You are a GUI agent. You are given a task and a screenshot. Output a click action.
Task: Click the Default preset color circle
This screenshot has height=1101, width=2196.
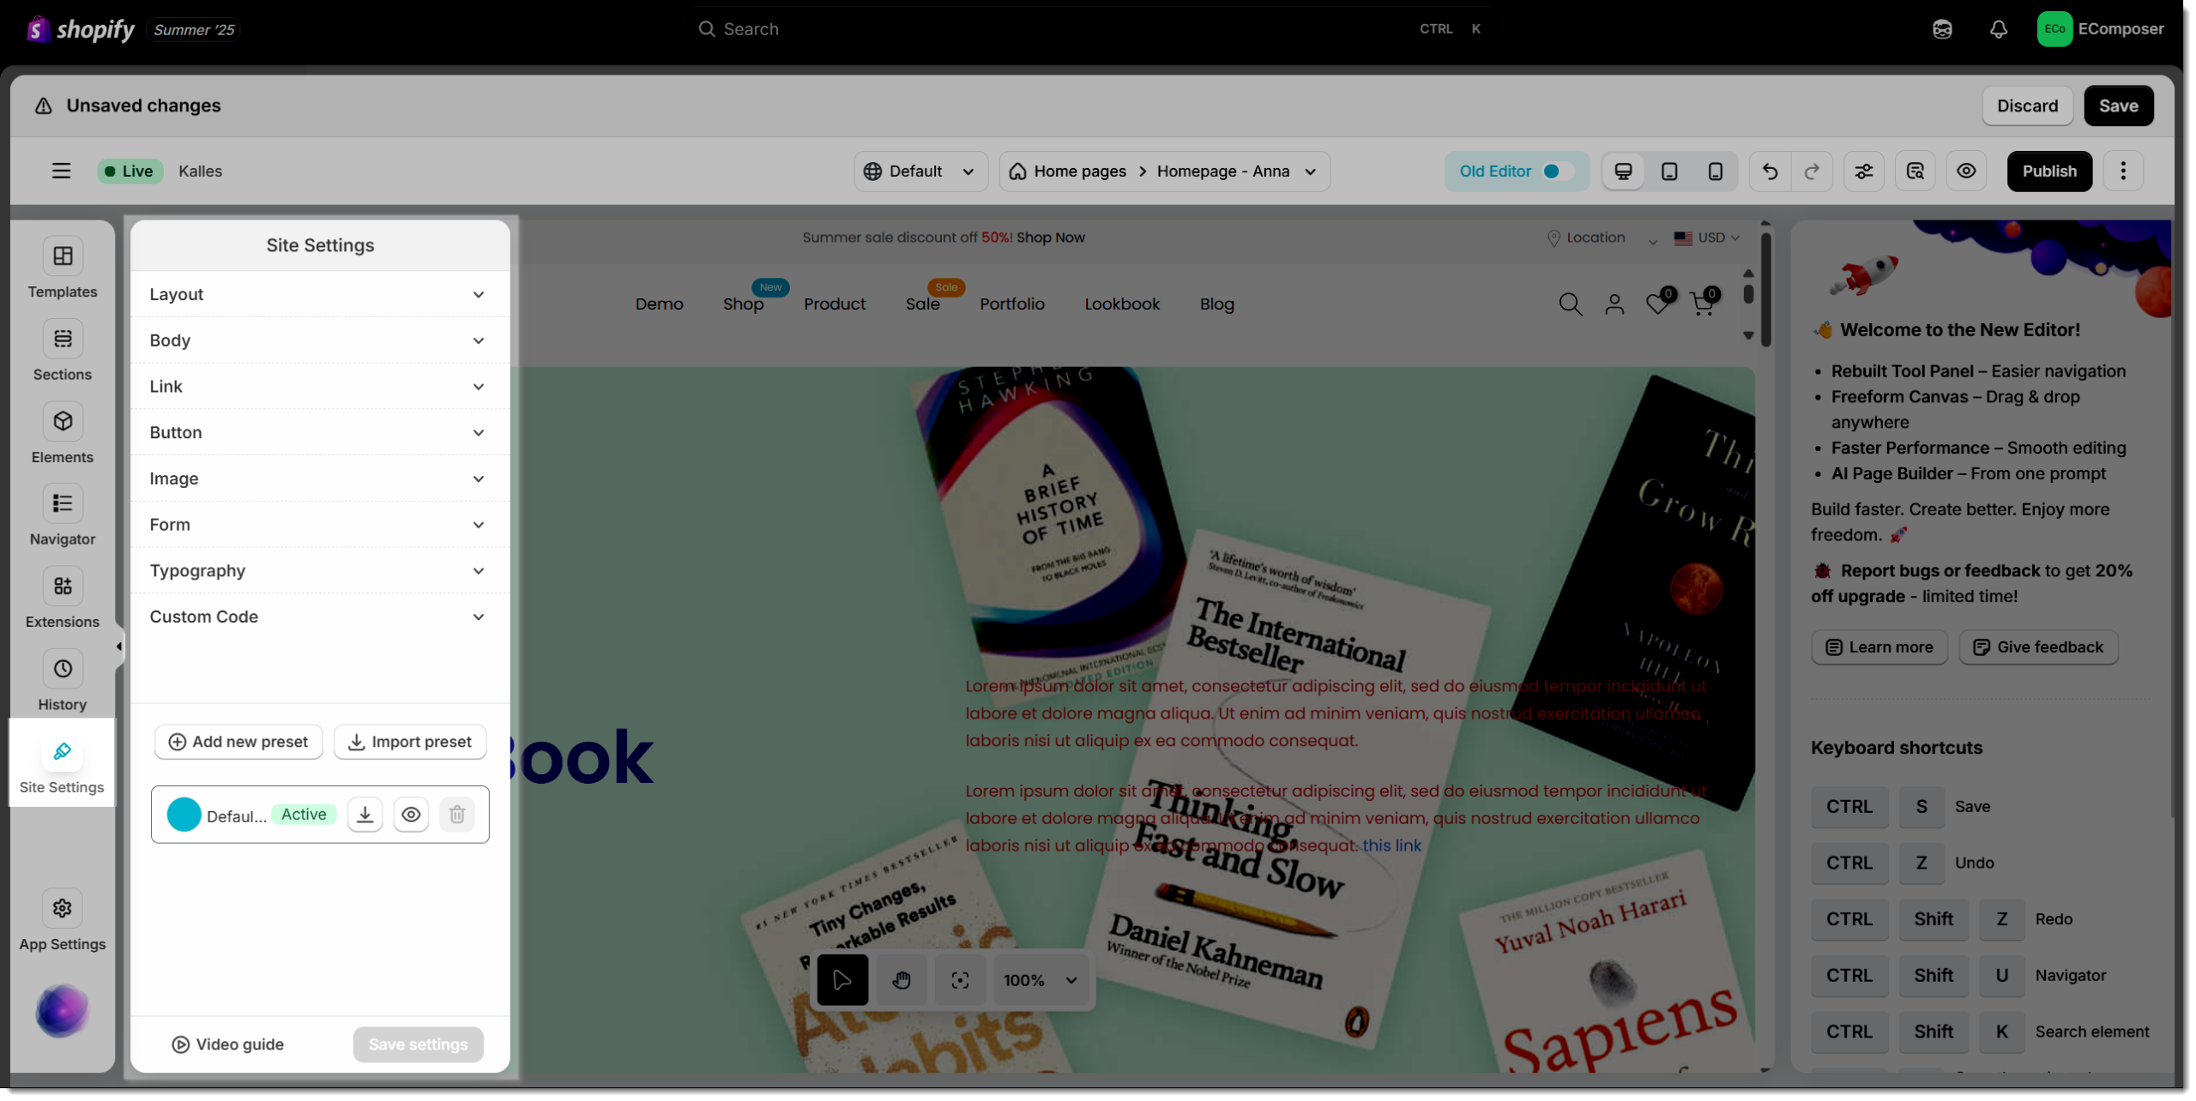(184, 815)
